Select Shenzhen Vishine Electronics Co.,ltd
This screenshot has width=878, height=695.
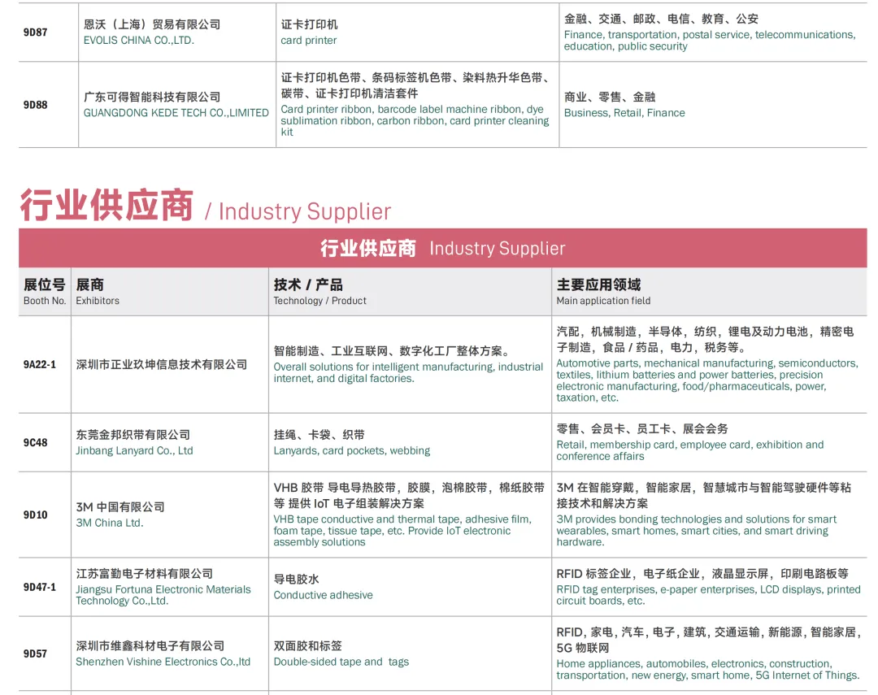click(x=163, y=662)
